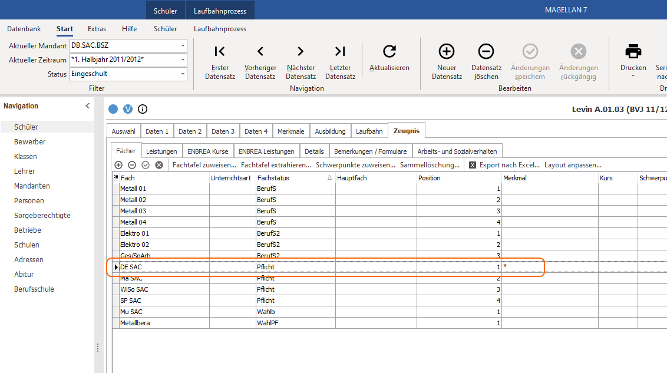Image resolution: width=667 pixels, height=373 pixels.
Task: Click Datensatz löschen minus icon
Action: [486, 51]
